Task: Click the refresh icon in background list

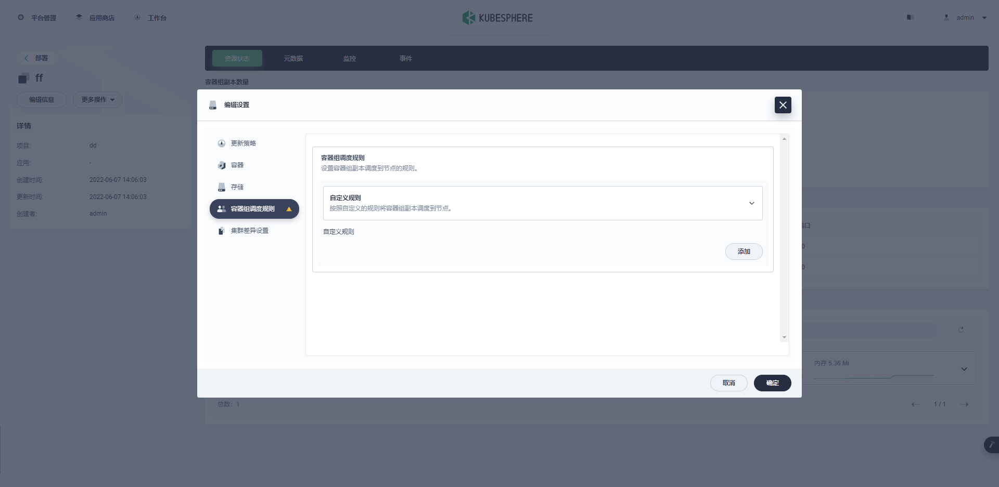Action: [961, 330]
